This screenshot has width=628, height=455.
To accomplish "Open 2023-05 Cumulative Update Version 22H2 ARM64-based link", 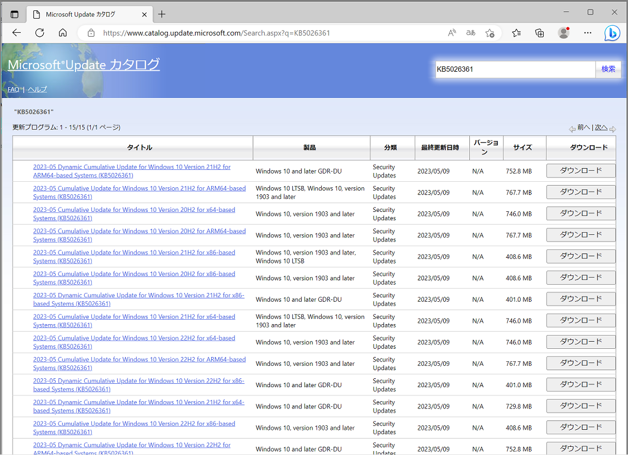I will click(139, 364).
